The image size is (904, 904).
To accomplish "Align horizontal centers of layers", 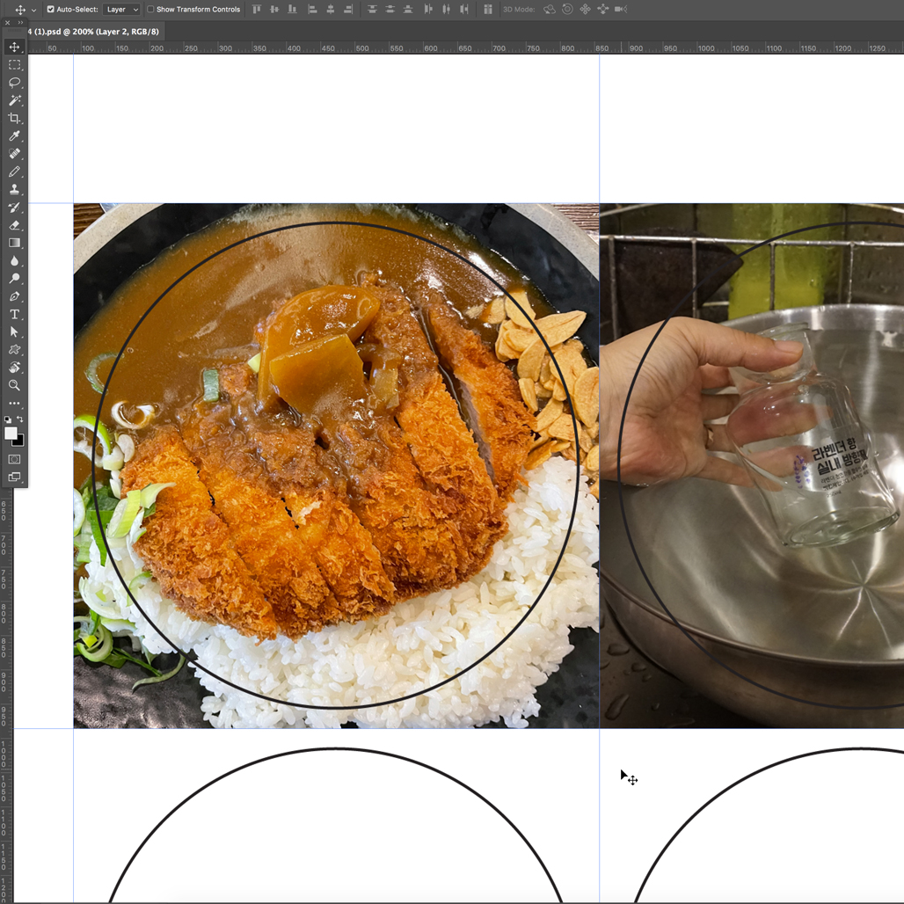I will [x=331, y=9].
